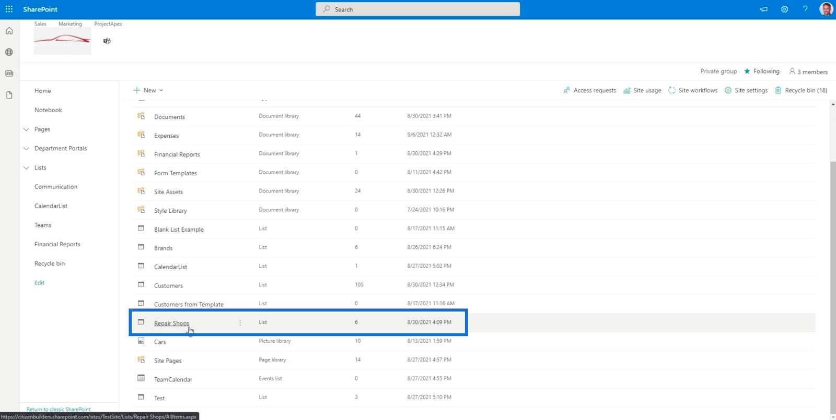Screen dimensions: 836x420
Task: Click the list icon beside Test
Action: (x=141, y=398)
